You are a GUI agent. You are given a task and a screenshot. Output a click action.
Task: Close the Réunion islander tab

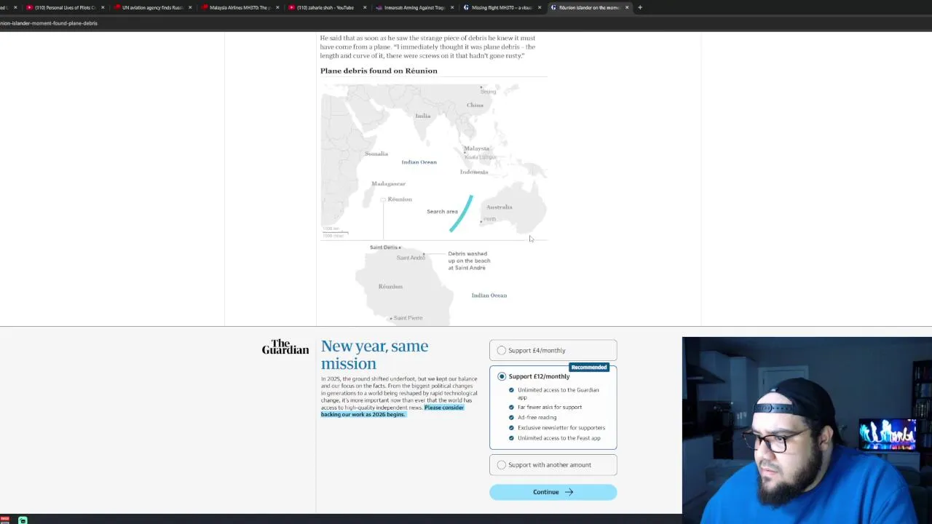[x=627, y=7]
